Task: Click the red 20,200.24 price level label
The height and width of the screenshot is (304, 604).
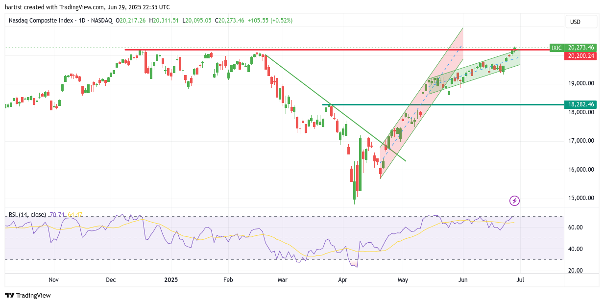Action: coord(580,56)
